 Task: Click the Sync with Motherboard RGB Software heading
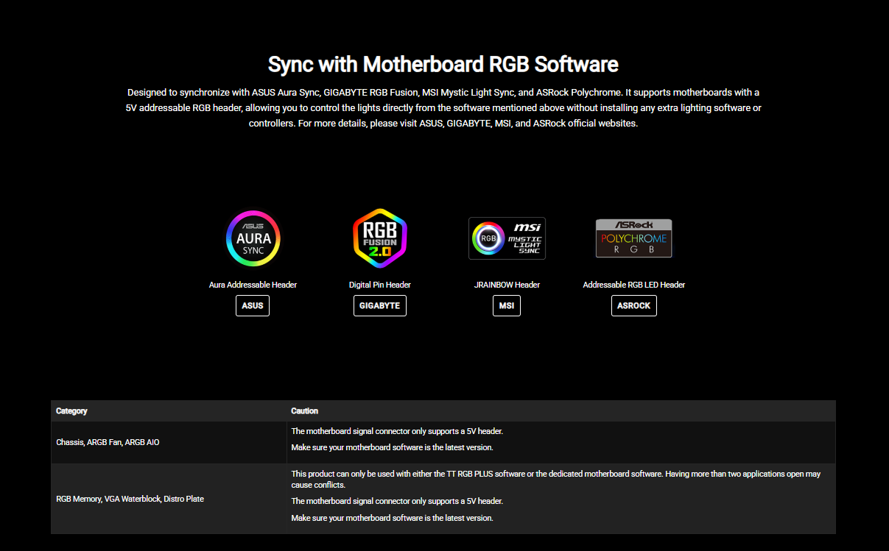[443, 64]
